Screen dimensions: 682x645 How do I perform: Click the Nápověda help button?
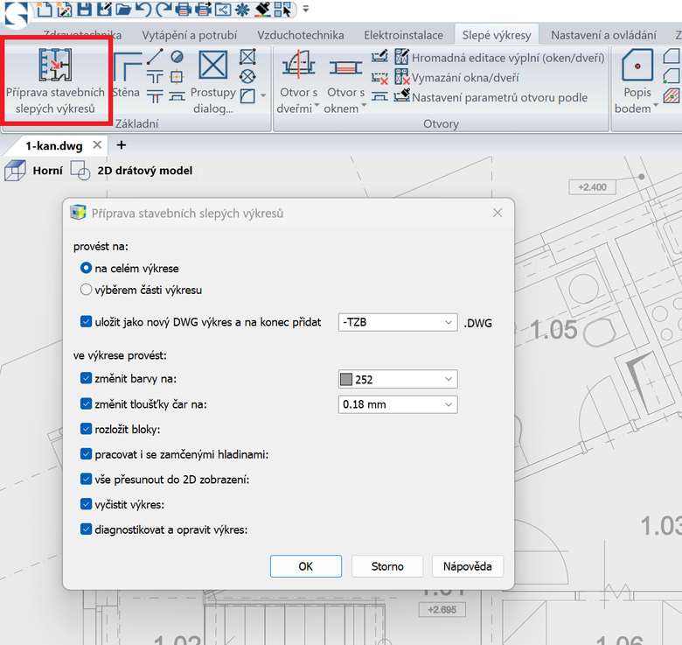click(x=468, y=566)
